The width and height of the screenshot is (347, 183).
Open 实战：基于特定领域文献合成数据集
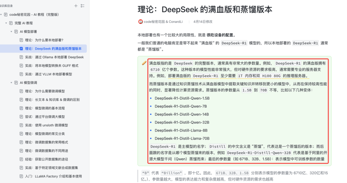coord(51,168)
